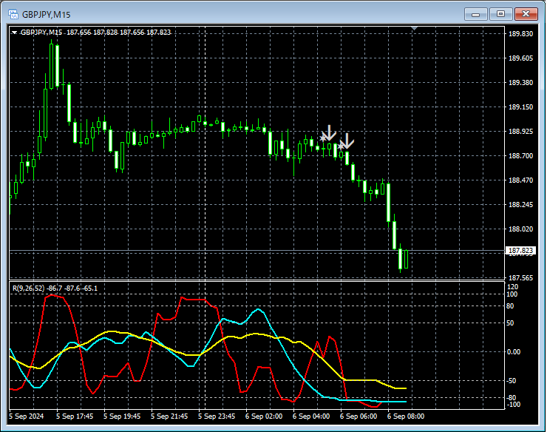Screen dimensions: 547x432
Task: Click the 189.380 price scale label
Action: click(x=521, y=82)
